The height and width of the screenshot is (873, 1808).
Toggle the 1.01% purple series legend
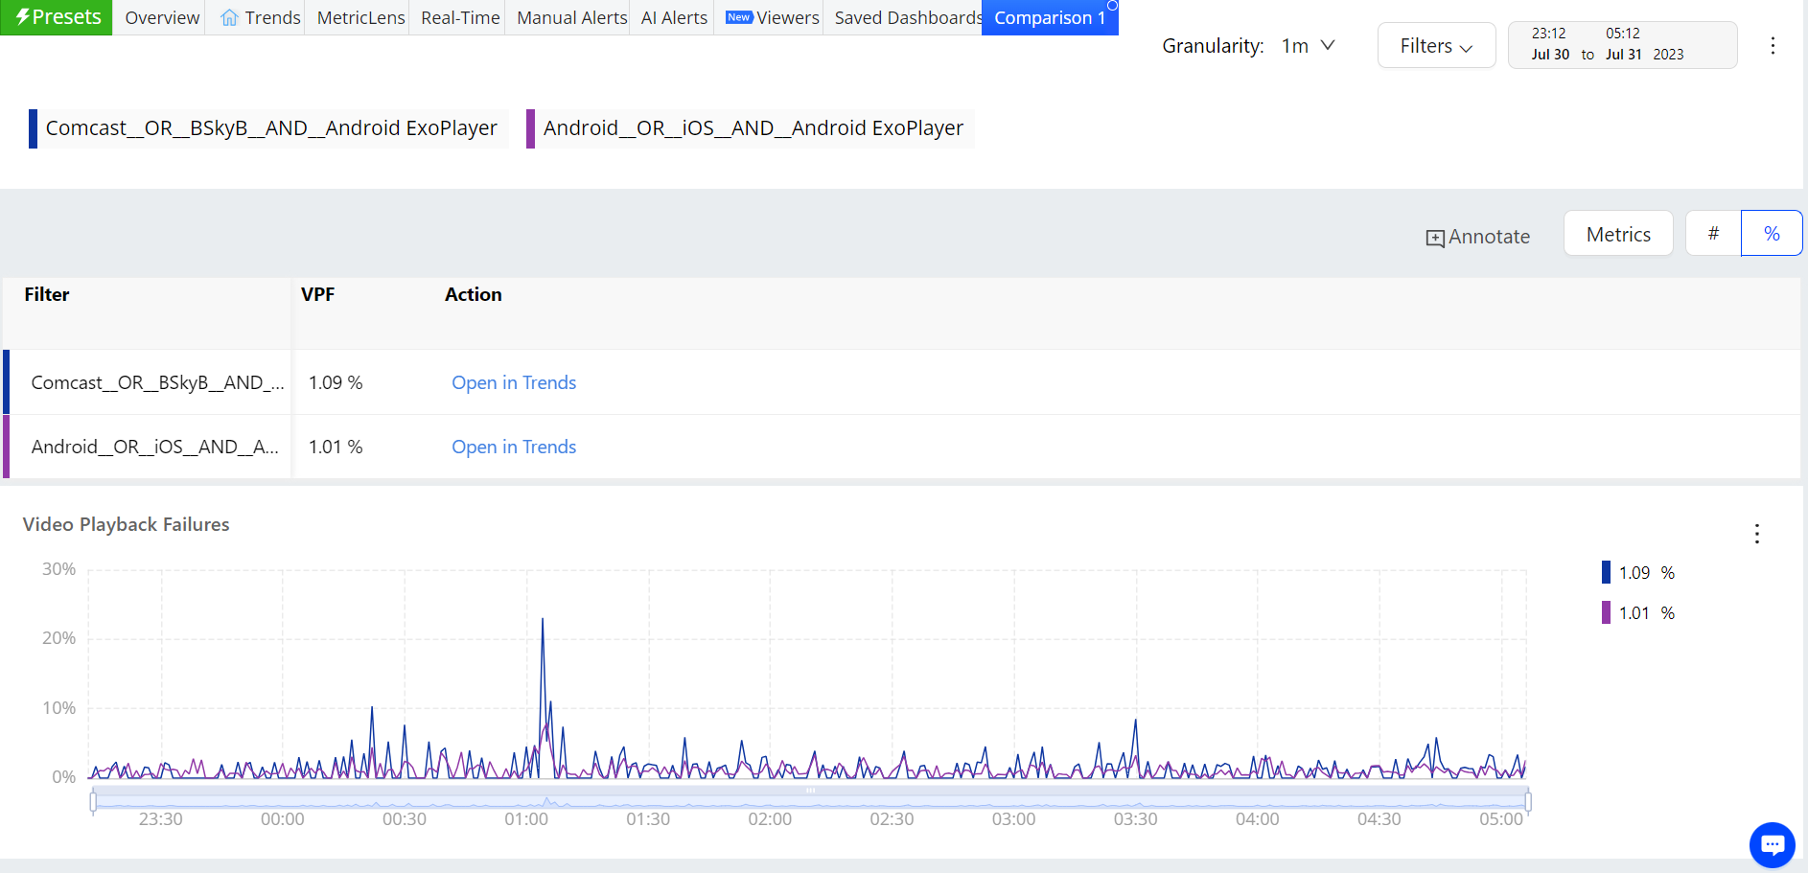[1637, 613]
